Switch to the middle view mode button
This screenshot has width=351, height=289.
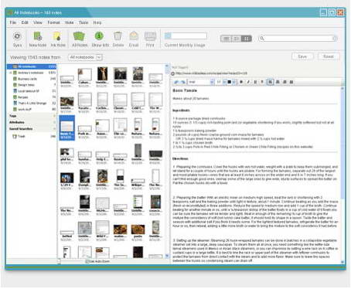237,39
